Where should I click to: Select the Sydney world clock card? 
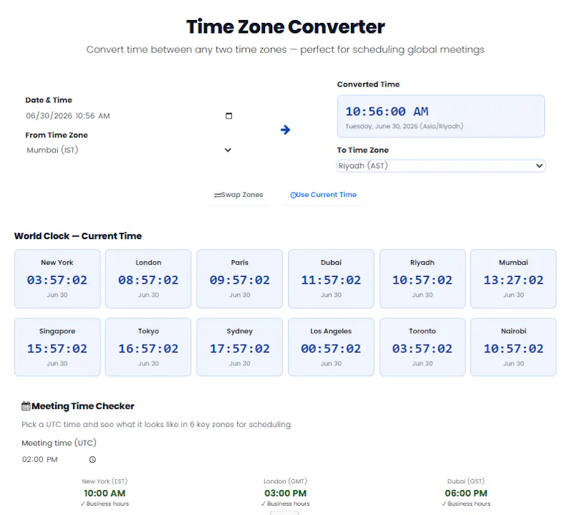[240, 347]
